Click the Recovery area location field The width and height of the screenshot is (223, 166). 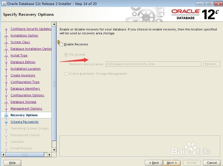[154, 64]
